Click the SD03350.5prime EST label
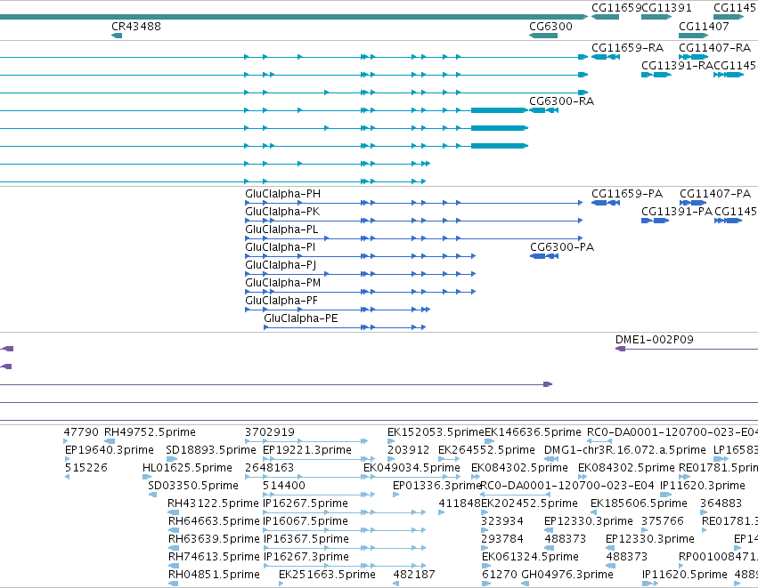The image size is (758, 588). (193, 486)
